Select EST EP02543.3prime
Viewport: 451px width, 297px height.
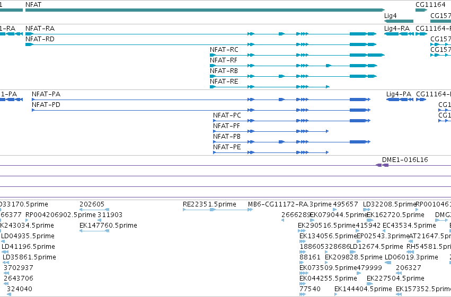pyautogui.click(x=383, y=236)
